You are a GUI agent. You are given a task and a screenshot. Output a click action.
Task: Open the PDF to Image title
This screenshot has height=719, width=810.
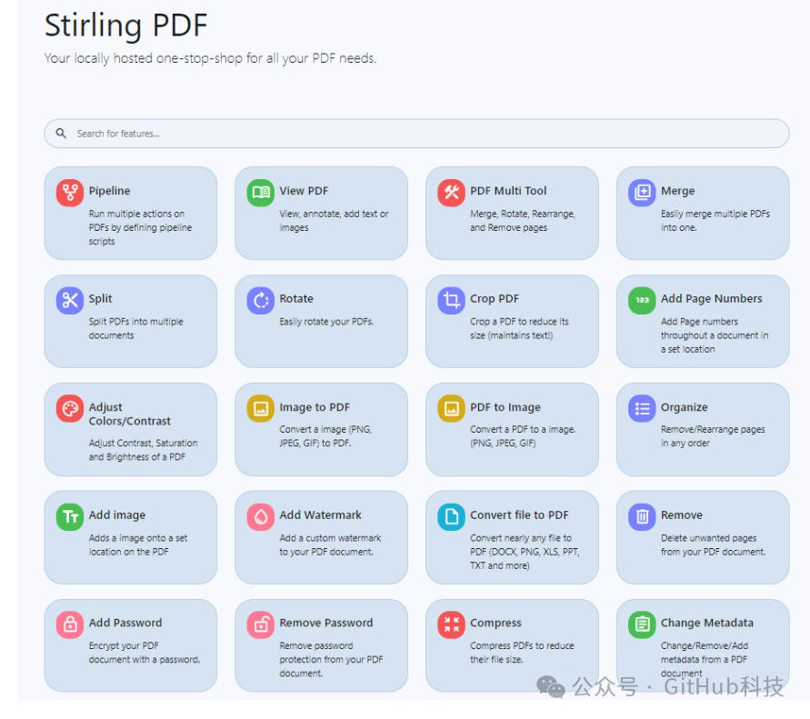[505, 407]
